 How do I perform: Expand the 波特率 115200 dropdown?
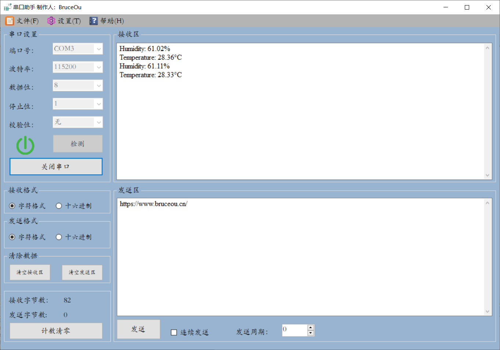(x=99, y=67)
